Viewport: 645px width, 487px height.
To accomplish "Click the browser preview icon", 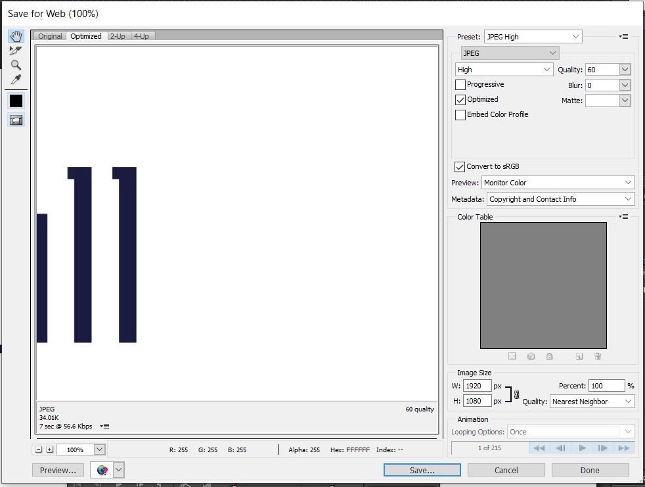I will coord(102,470).
